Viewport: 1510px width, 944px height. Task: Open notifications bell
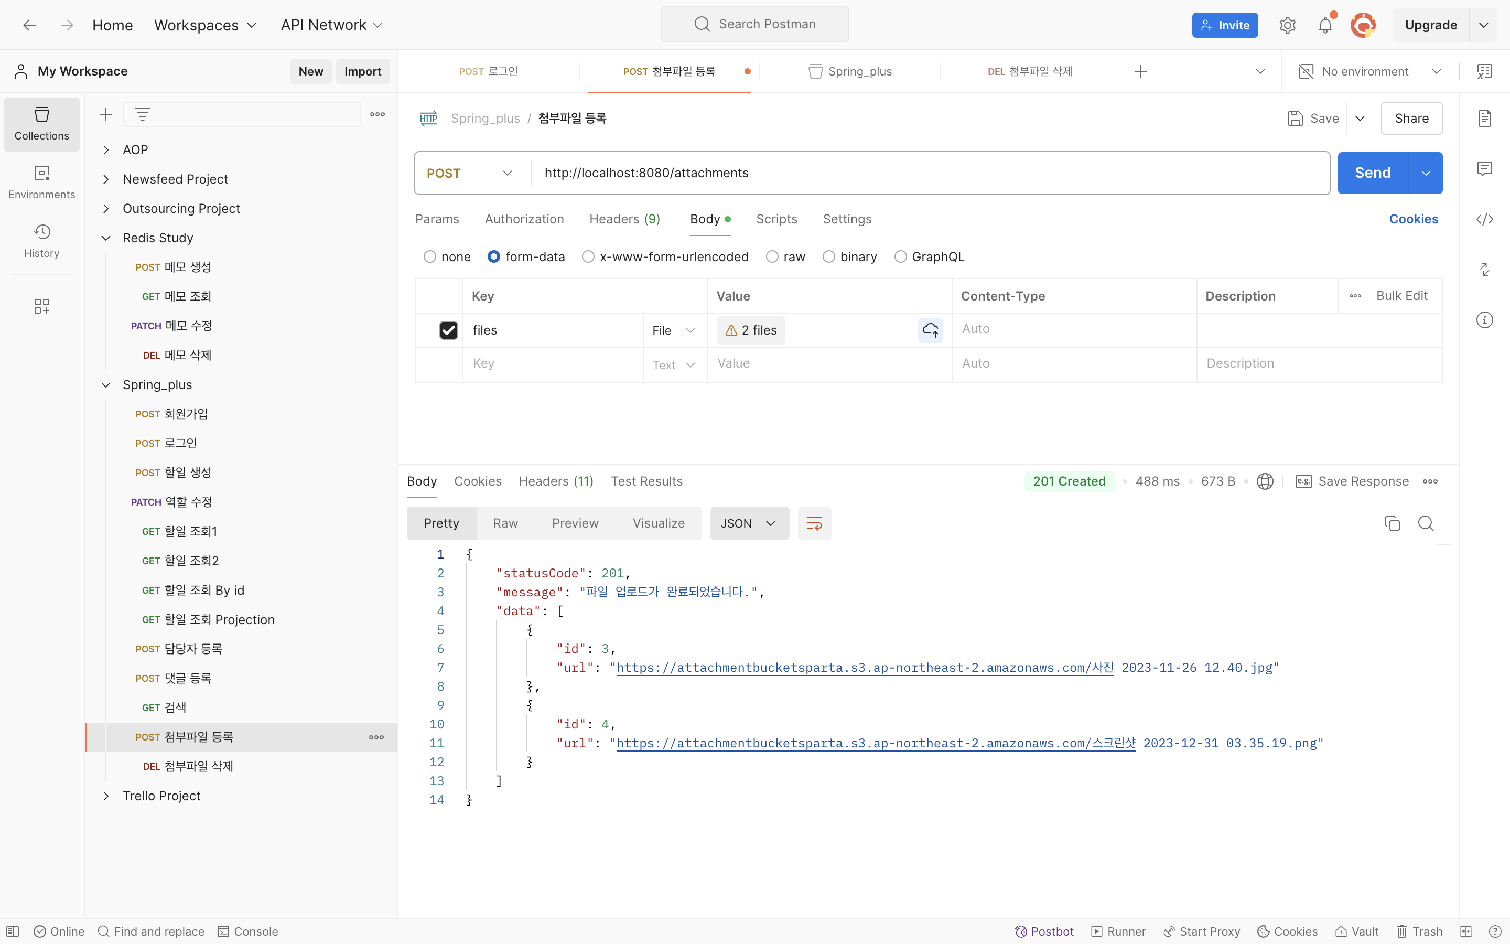(x=1325, y=25)
